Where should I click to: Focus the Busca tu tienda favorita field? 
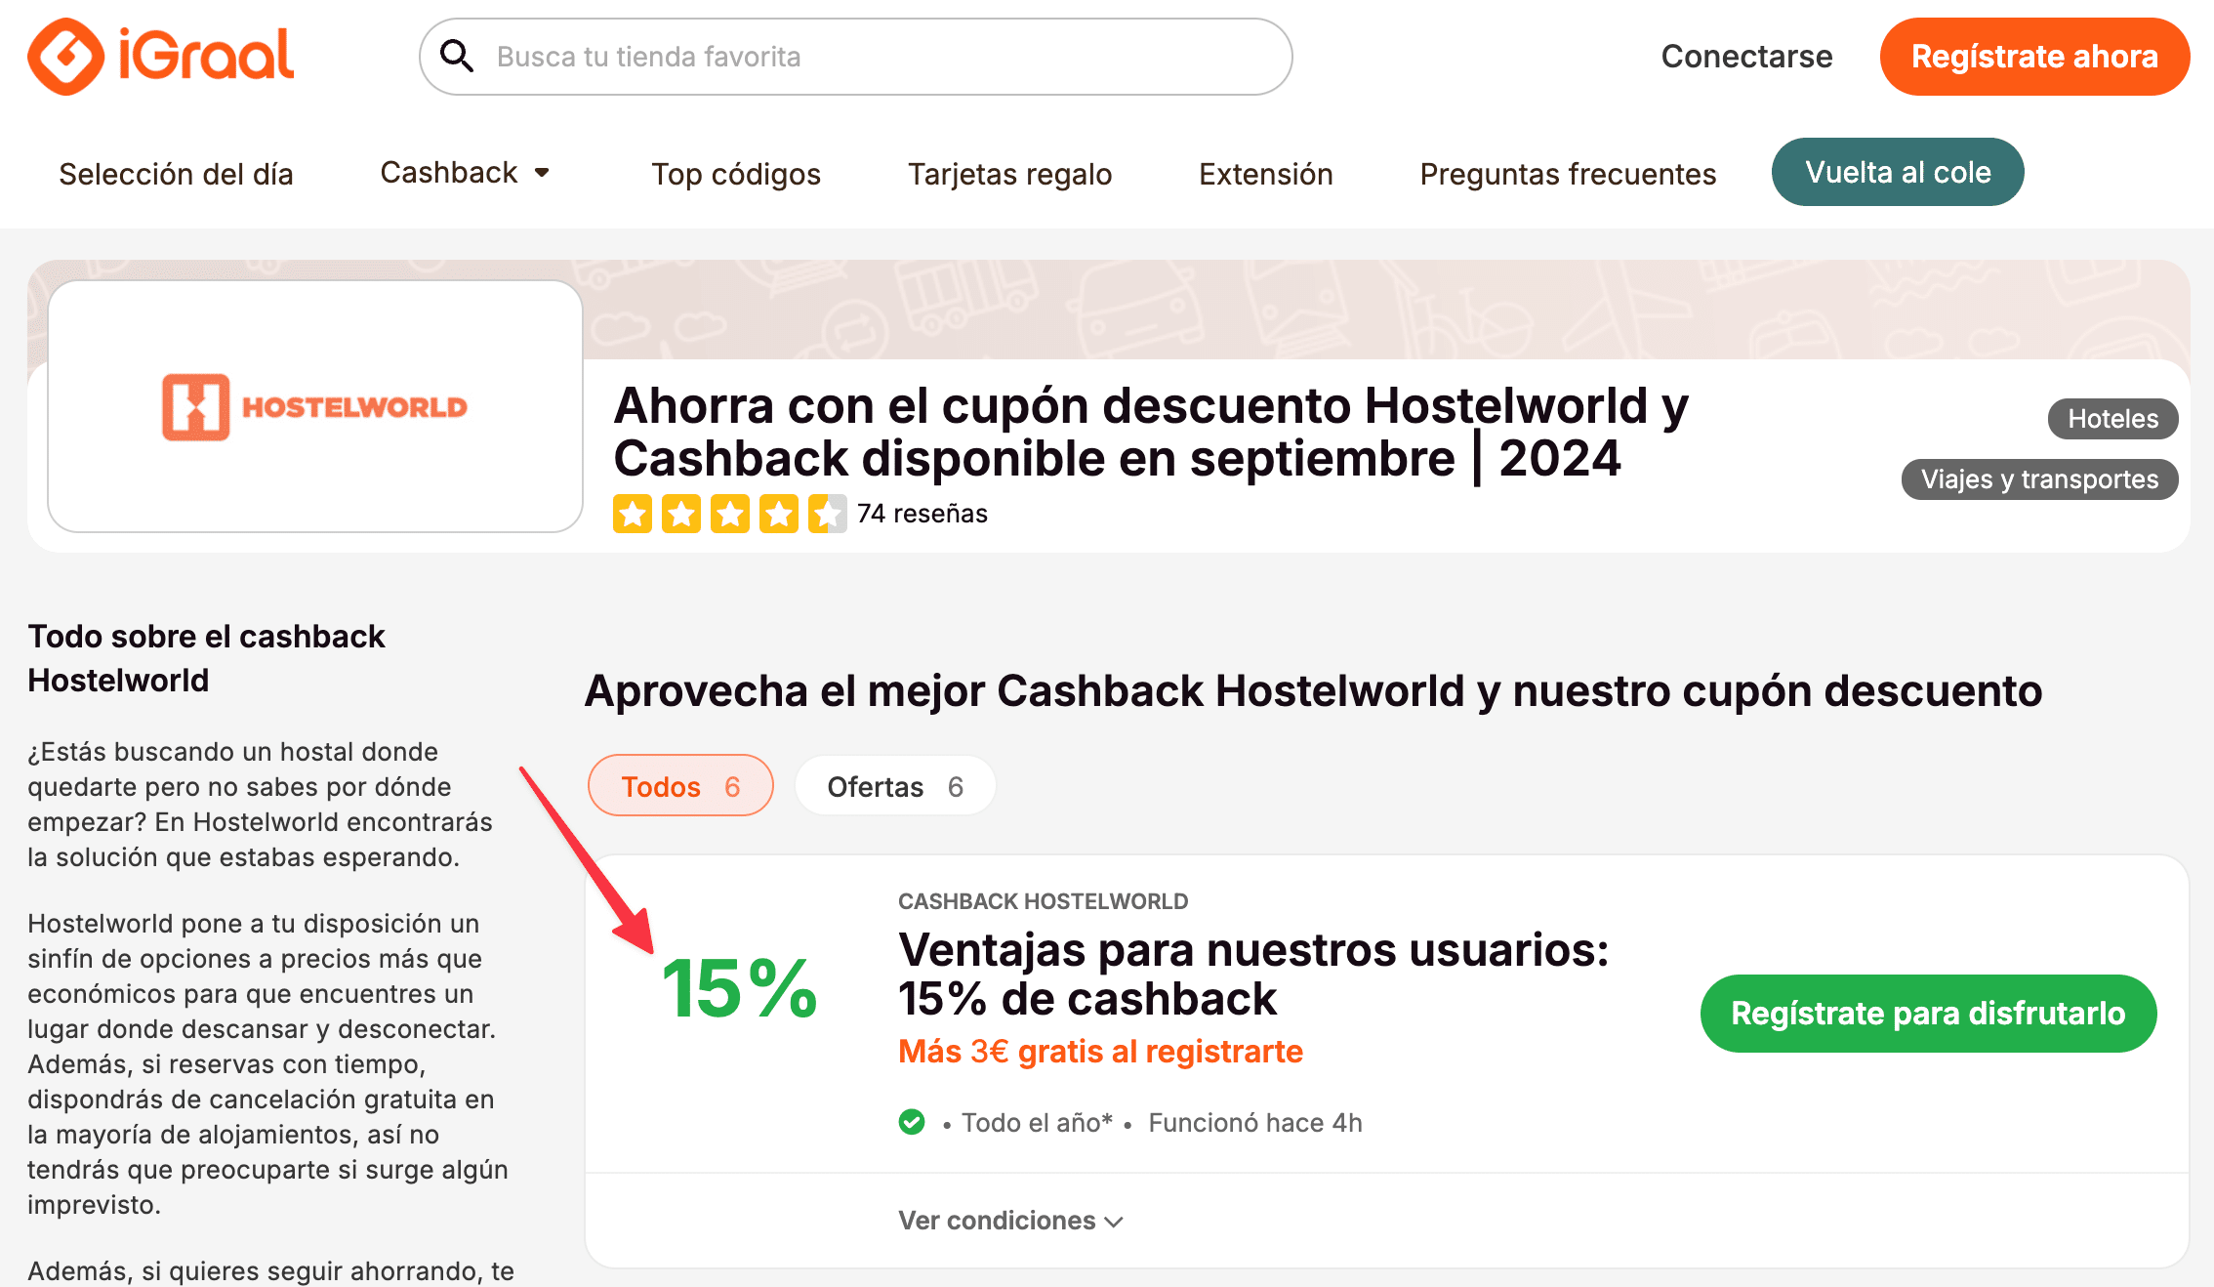pyautogui.click(x=879, y=57)
